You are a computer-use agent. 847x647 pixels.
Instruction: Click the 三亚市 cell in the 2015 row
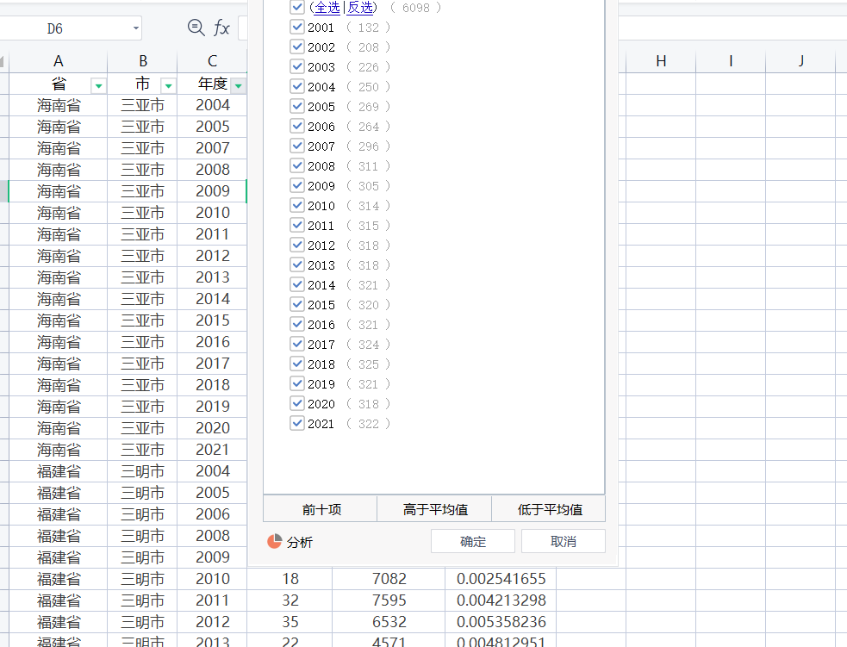(143, 320)
